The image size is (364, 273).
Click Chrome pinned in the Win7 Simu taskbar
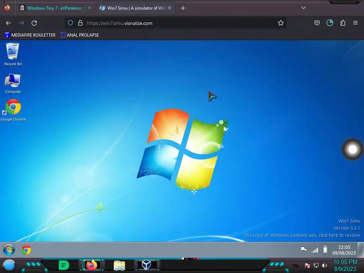[26, 250]
